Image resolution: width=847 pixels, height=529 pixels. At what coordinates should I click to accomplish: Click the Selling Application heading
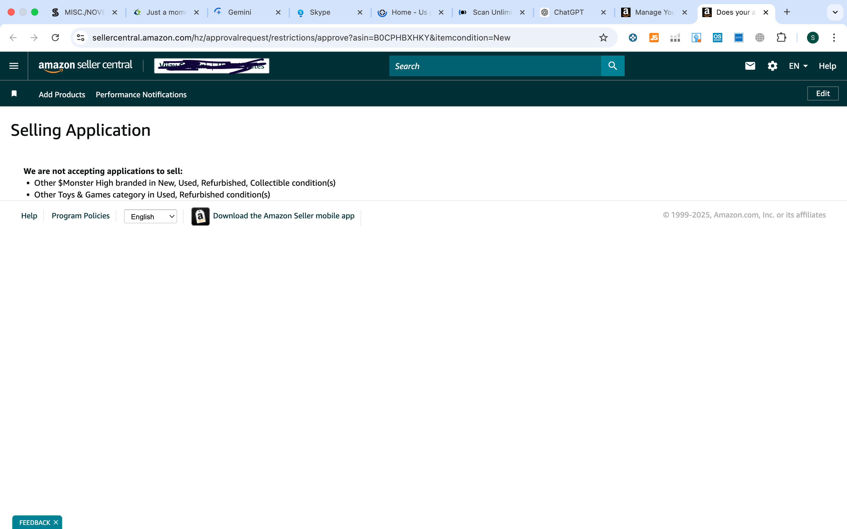(x=81, y=130)
